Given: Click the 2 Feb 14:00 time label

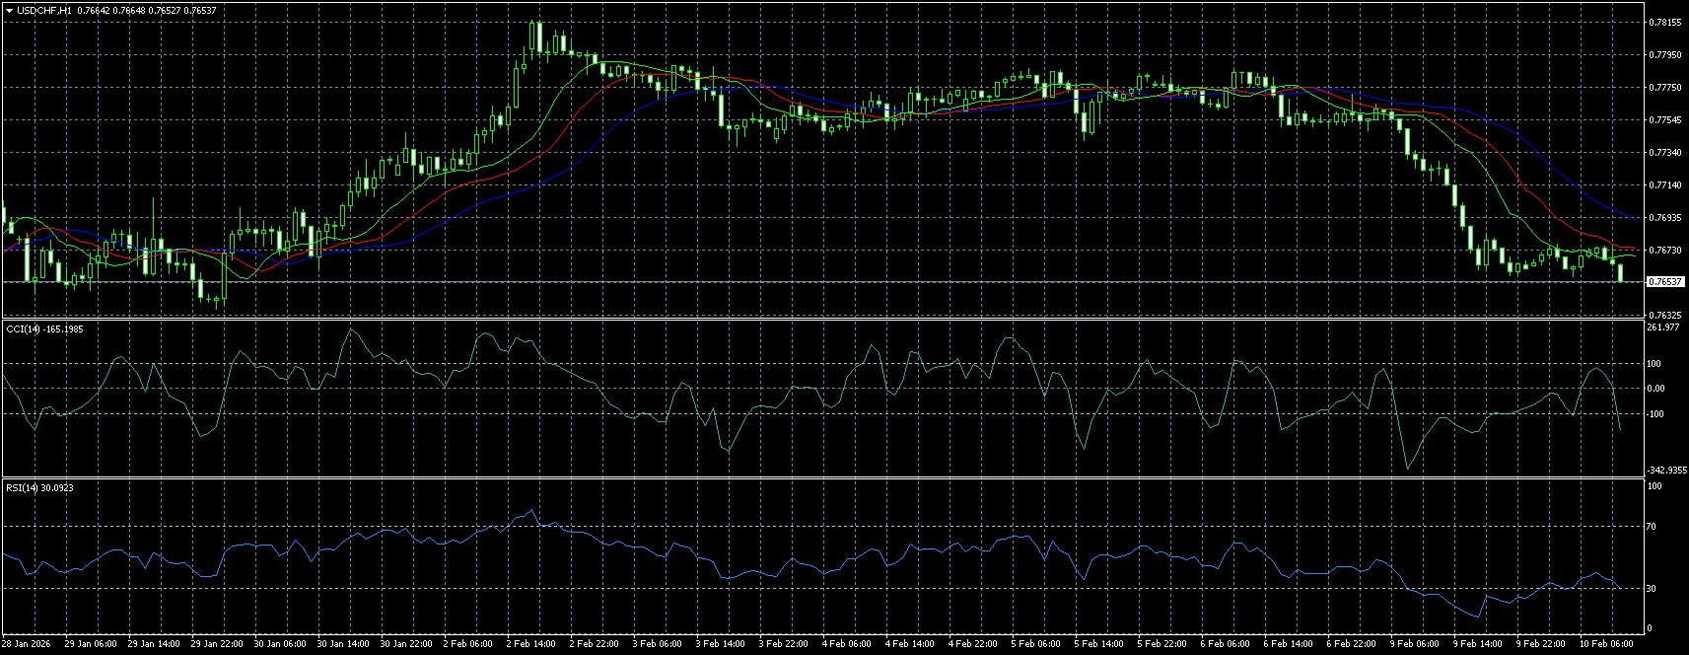Looking at the screenshot, I should pos(530,644).
